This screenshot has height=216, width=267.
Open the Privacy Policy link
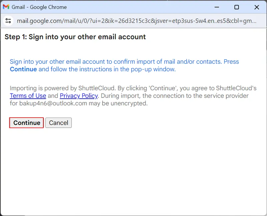click(78, 96)
